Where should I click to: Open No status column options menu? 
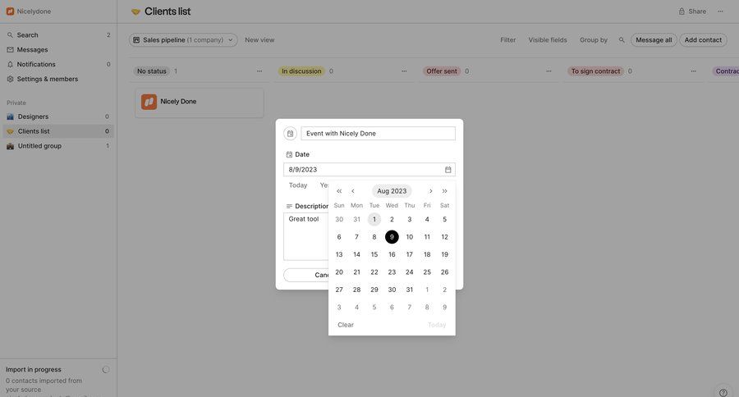point(259,71)
